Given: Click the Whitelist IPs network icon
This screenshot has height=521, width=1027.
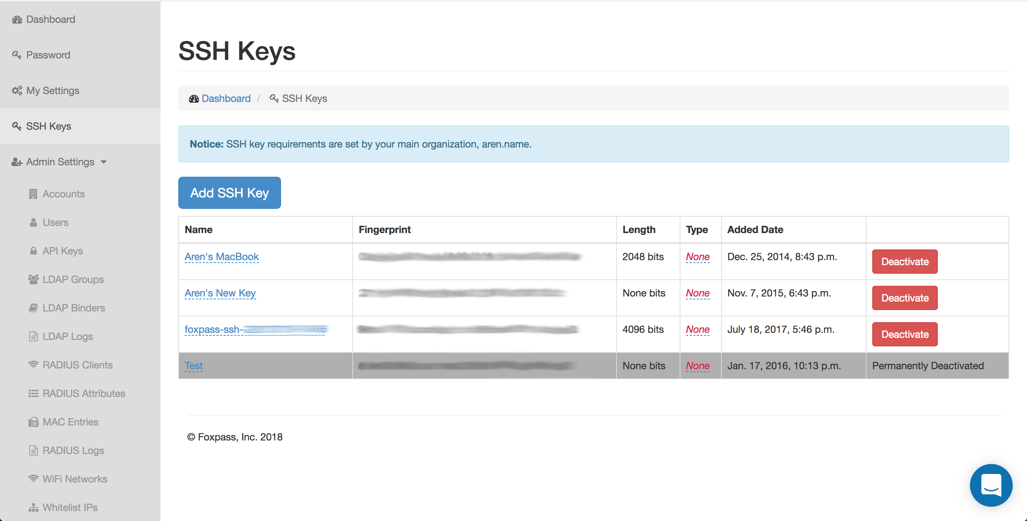Looking at the screenshot, I should pyautogui.click(x=34, y=507).
